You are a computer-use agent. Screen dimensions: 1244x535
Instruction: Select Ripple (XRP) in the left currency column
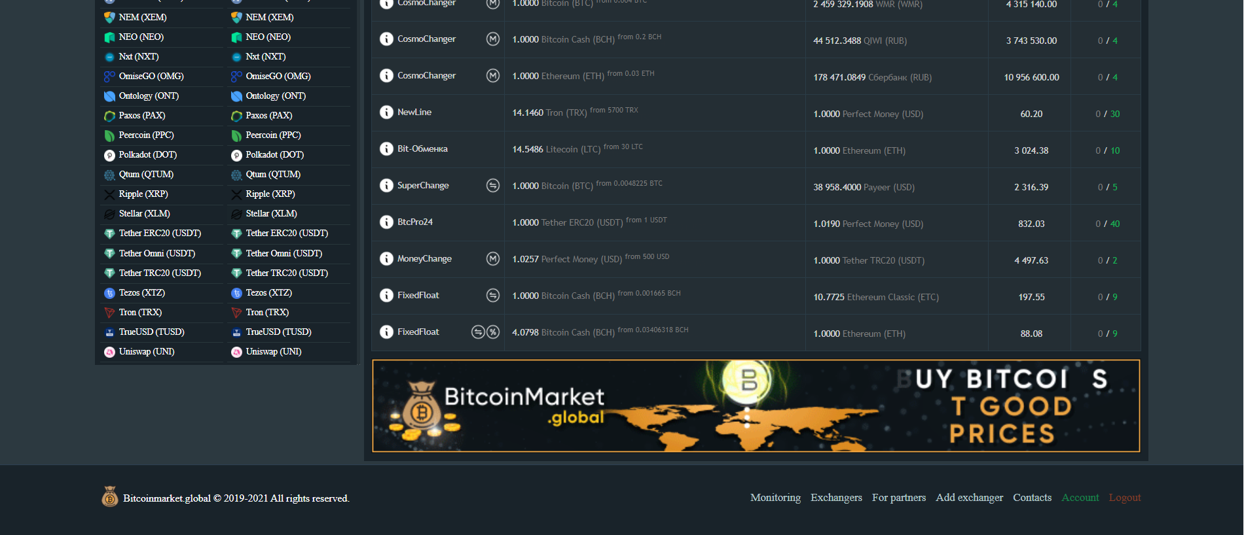pos(143,194)
